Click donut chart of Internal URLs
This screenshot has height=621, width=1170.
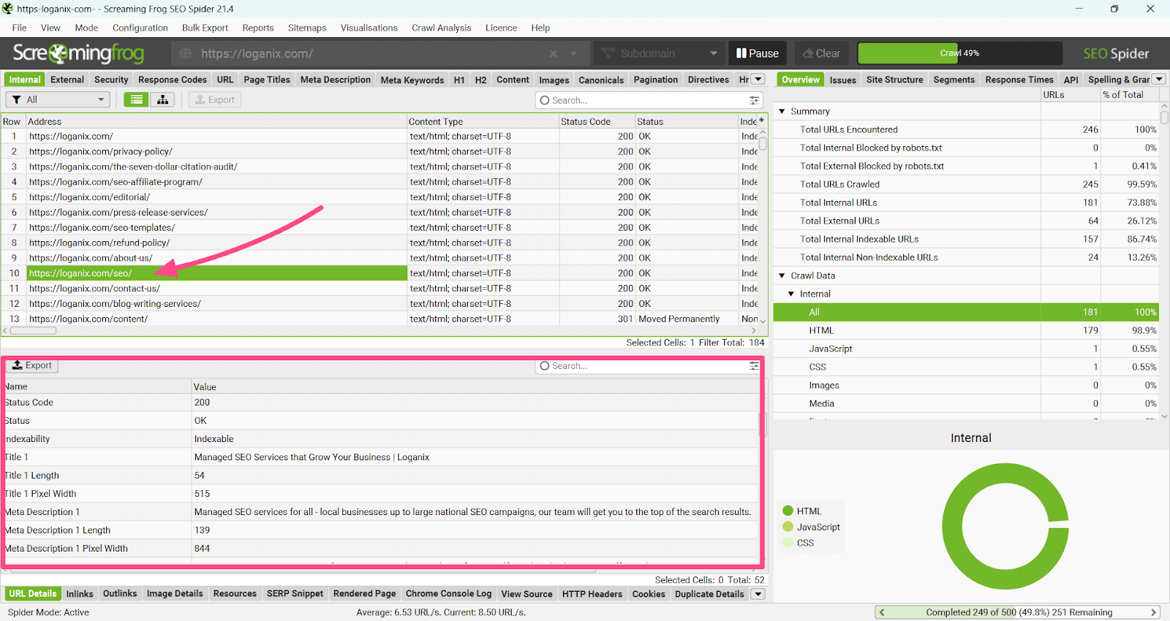point(1005,526)
